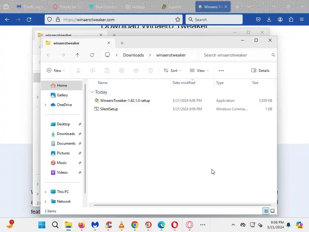Select Home in navigation pane

tap(62, 85)
